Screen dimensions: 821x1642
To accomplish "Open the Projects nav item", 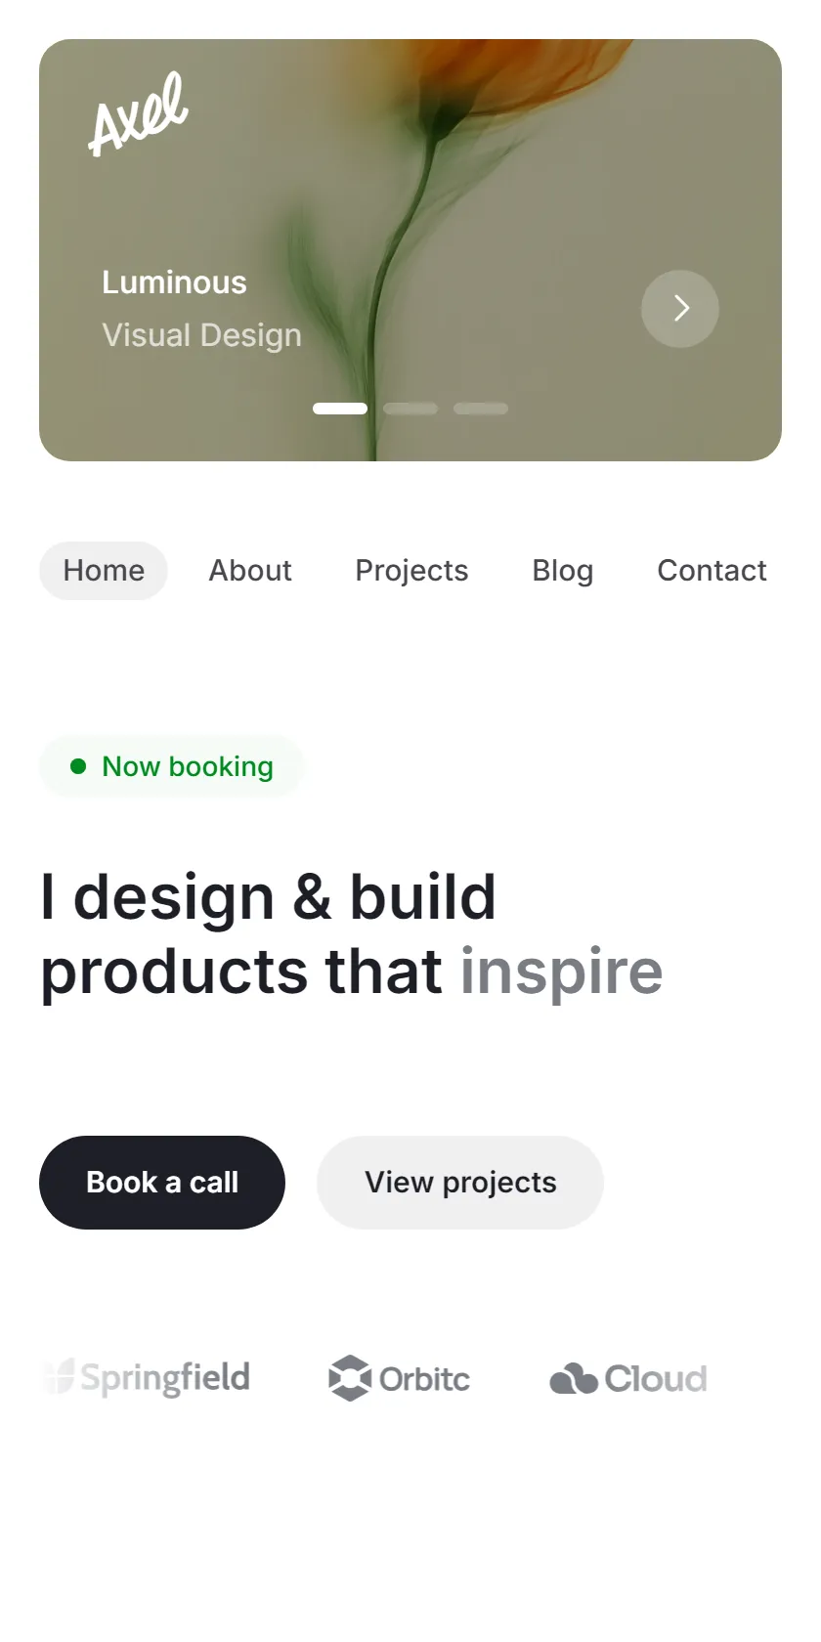I will (411, 571).
